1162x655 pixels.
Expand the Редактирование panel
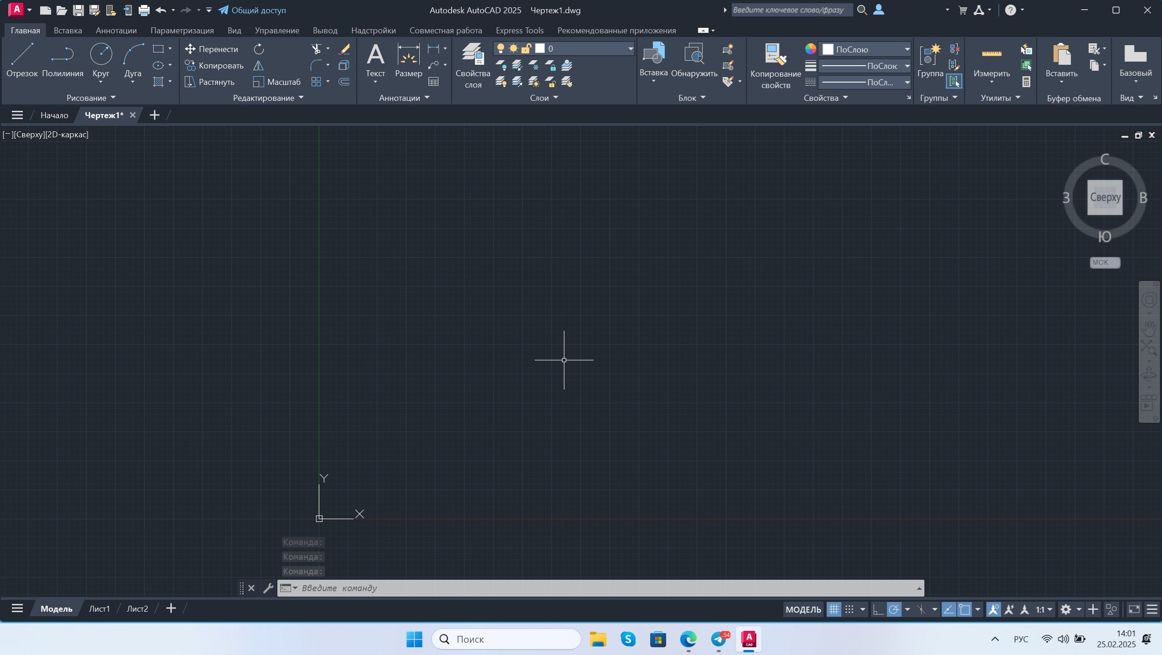point(268,98)
